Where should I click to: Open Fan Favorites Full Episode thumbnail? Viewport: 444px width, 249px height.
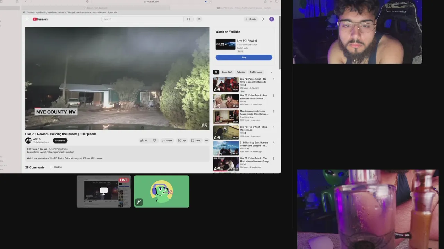click(226, 101)
